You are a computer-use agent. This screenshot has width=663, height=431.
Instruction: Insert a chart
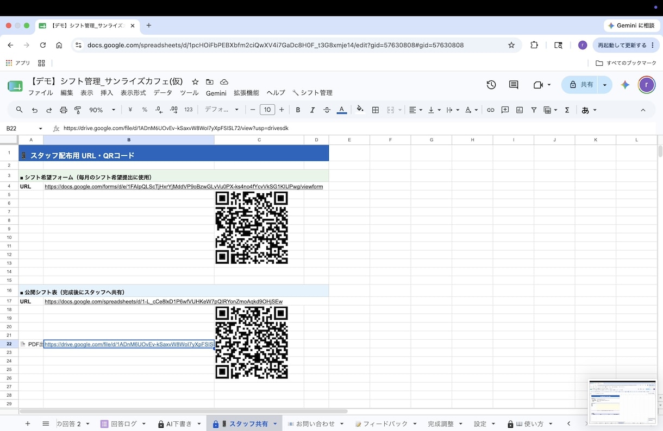(520, 110)
